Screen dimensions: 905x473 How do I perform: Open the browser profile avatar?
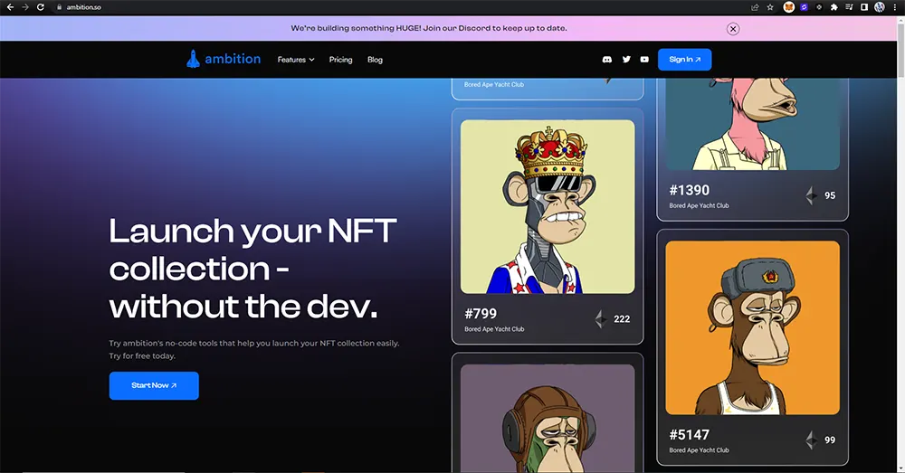click(880, 7)
